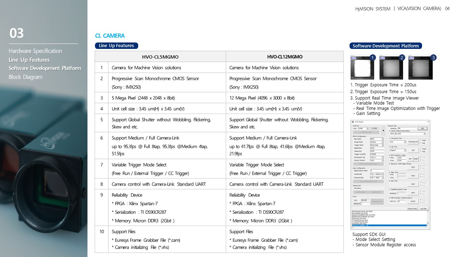Image resolution: width=457 pixels, height=257 pixels.
Task: Click the CLOSE button next to Port
Action: pos(374,128)
